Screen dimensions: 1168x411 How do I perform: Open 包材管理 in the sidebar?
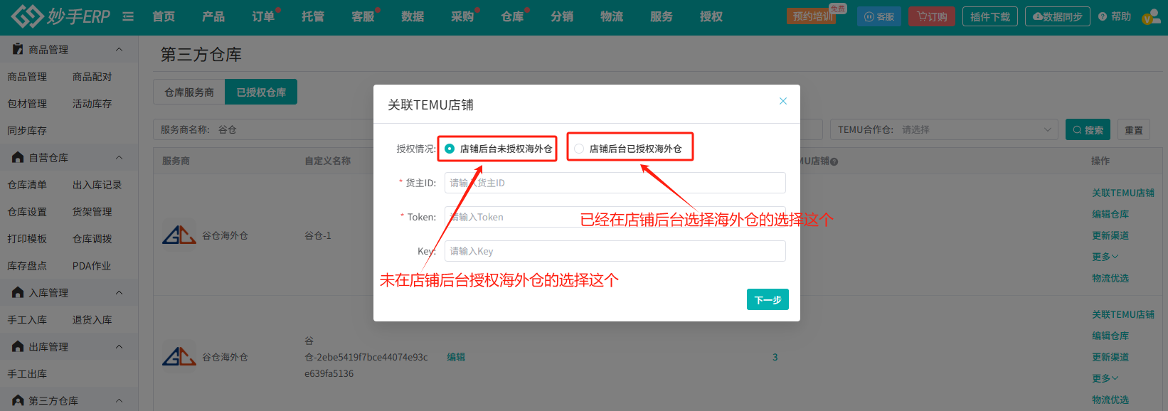[x=27, y=103]
